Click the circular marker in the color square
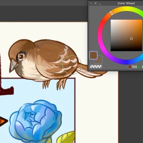Image resolution: width=143 pixels, height=143 pixels. point(131,39)
